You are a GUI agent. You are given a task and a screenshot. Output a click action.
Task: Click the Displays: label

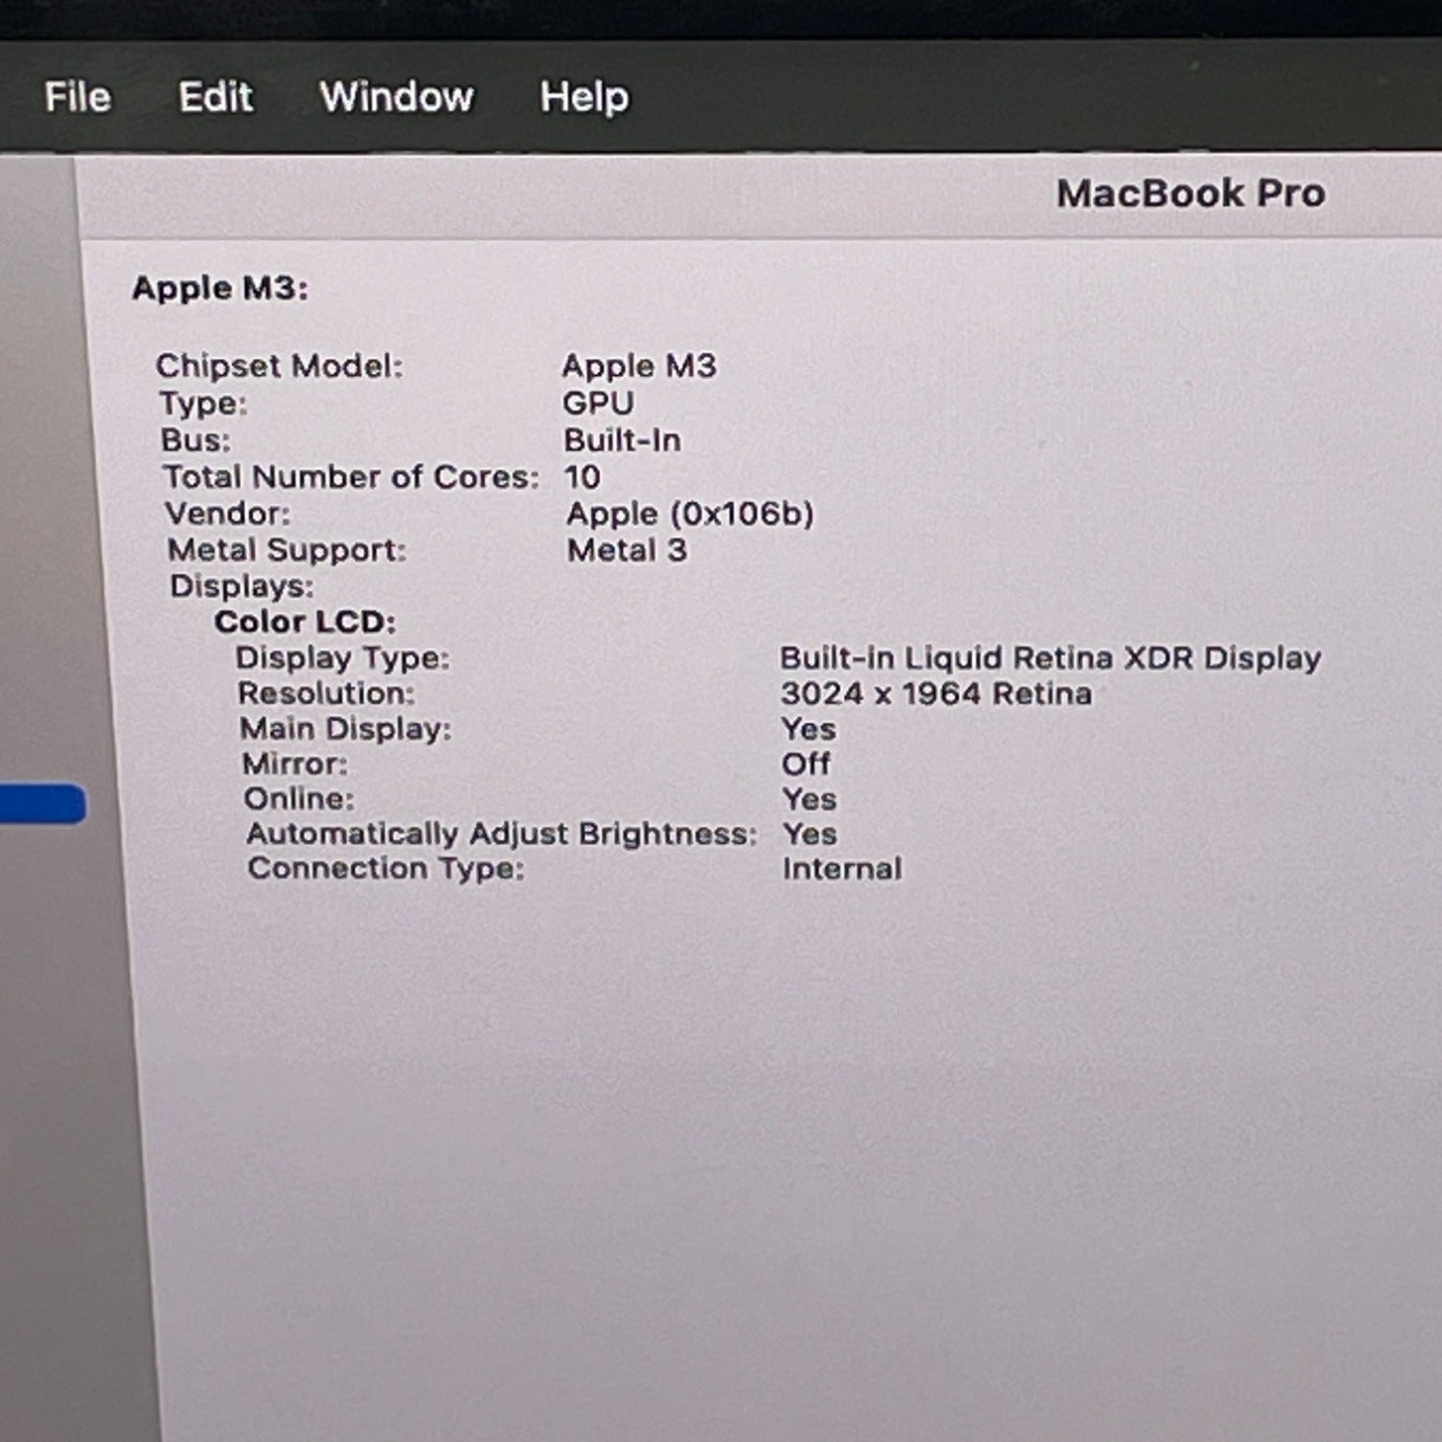[x=241, y=586]
